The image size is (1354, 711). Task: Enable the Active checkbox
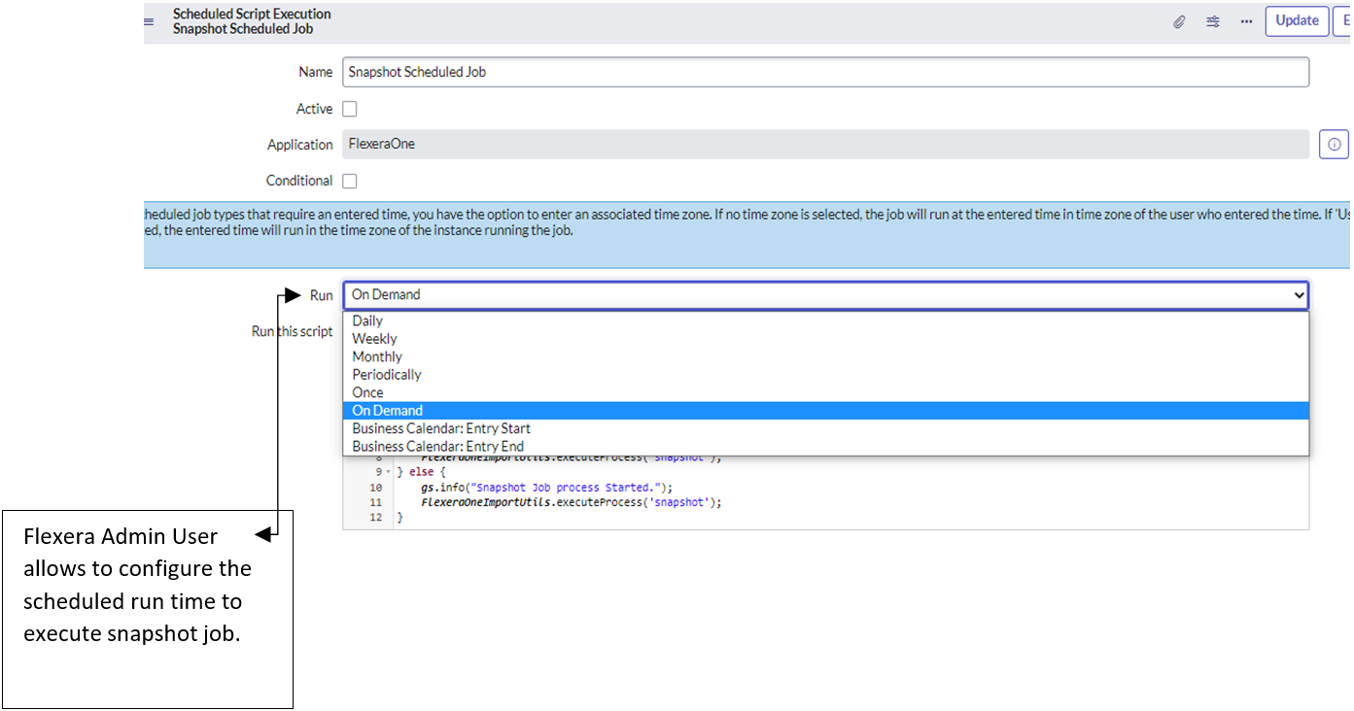(350, 109)
